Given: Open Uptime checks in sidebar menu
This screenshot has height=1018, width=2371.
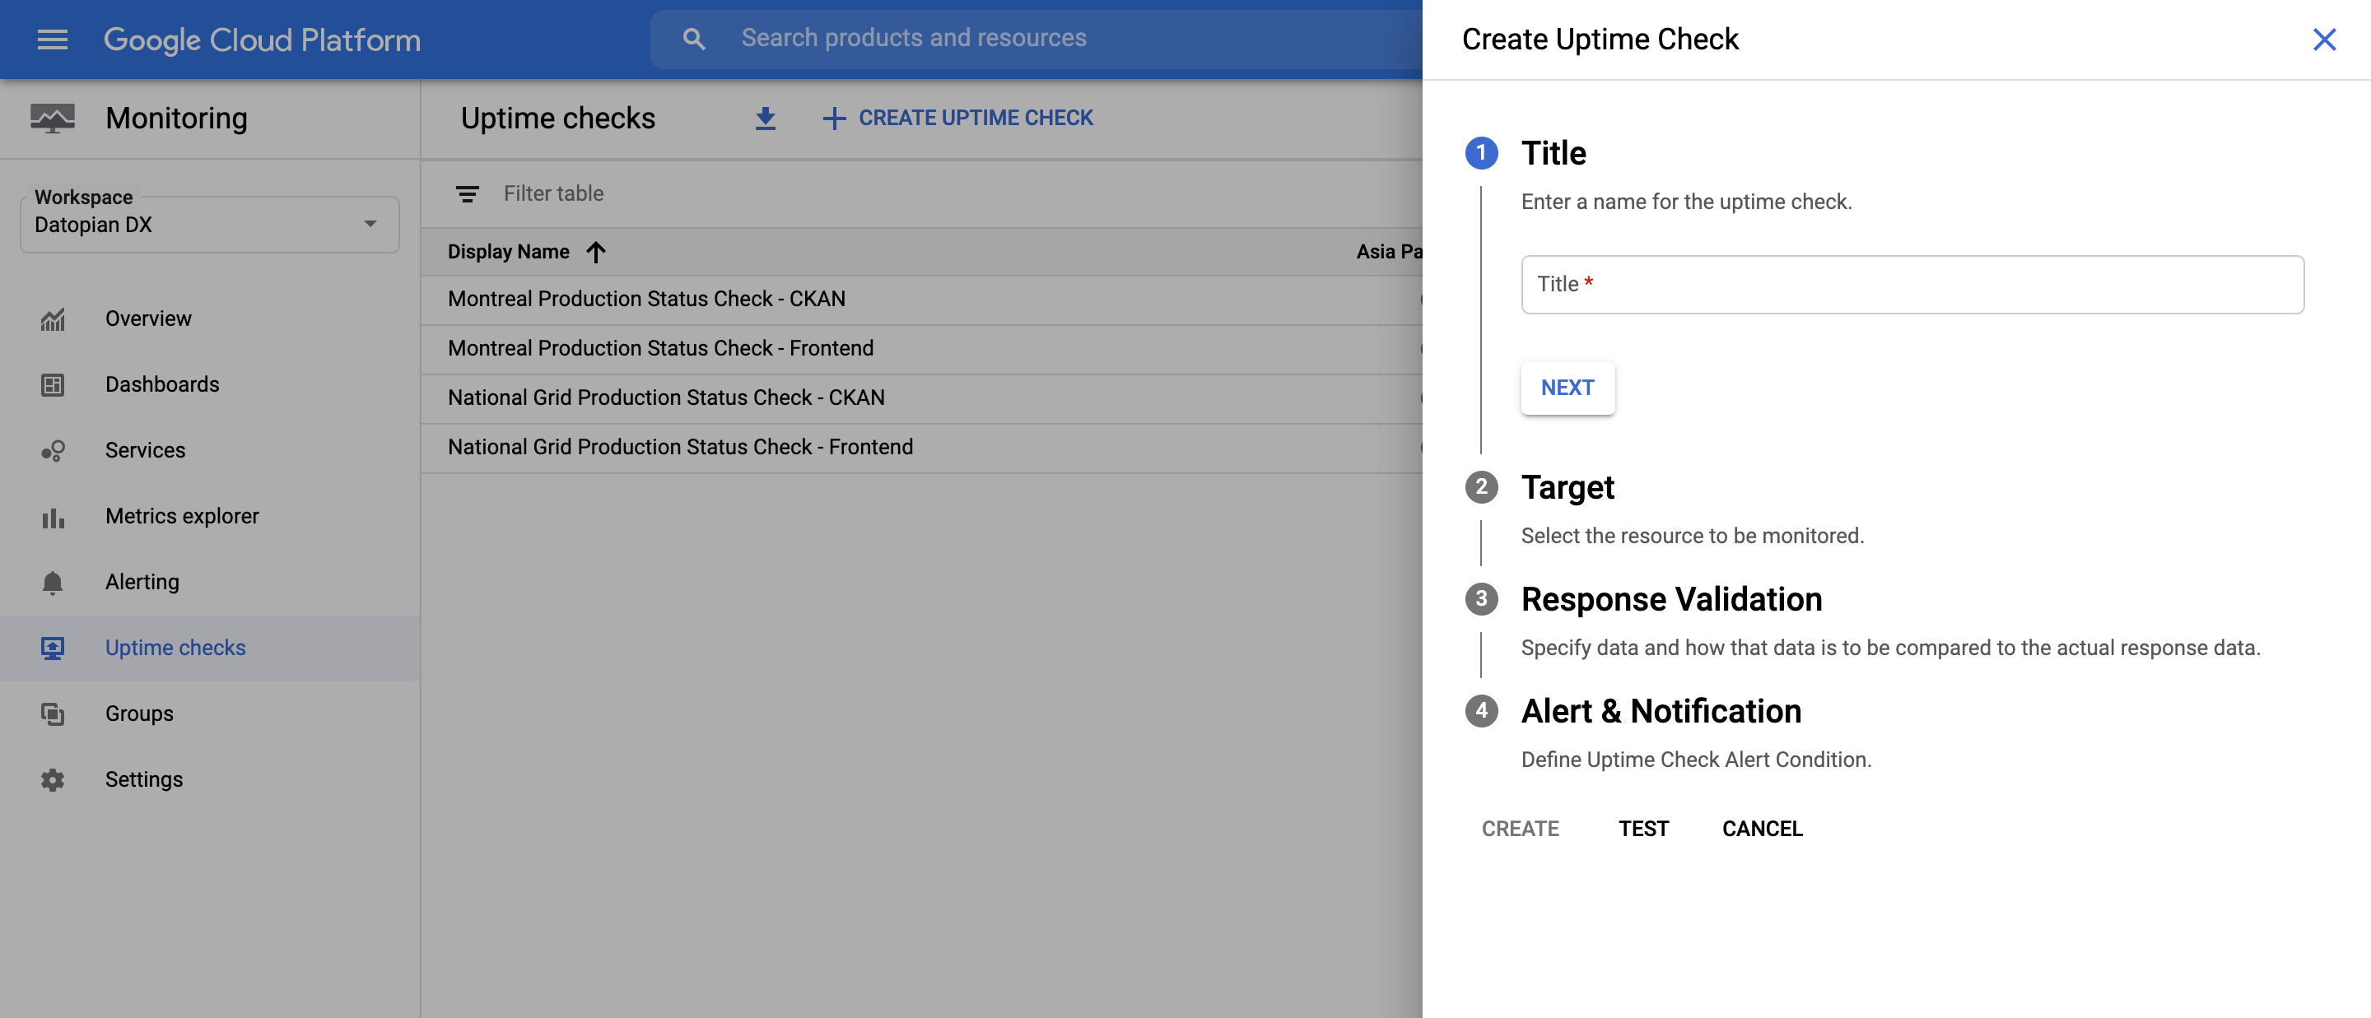Looking at the screenshot, I should 175,648.
